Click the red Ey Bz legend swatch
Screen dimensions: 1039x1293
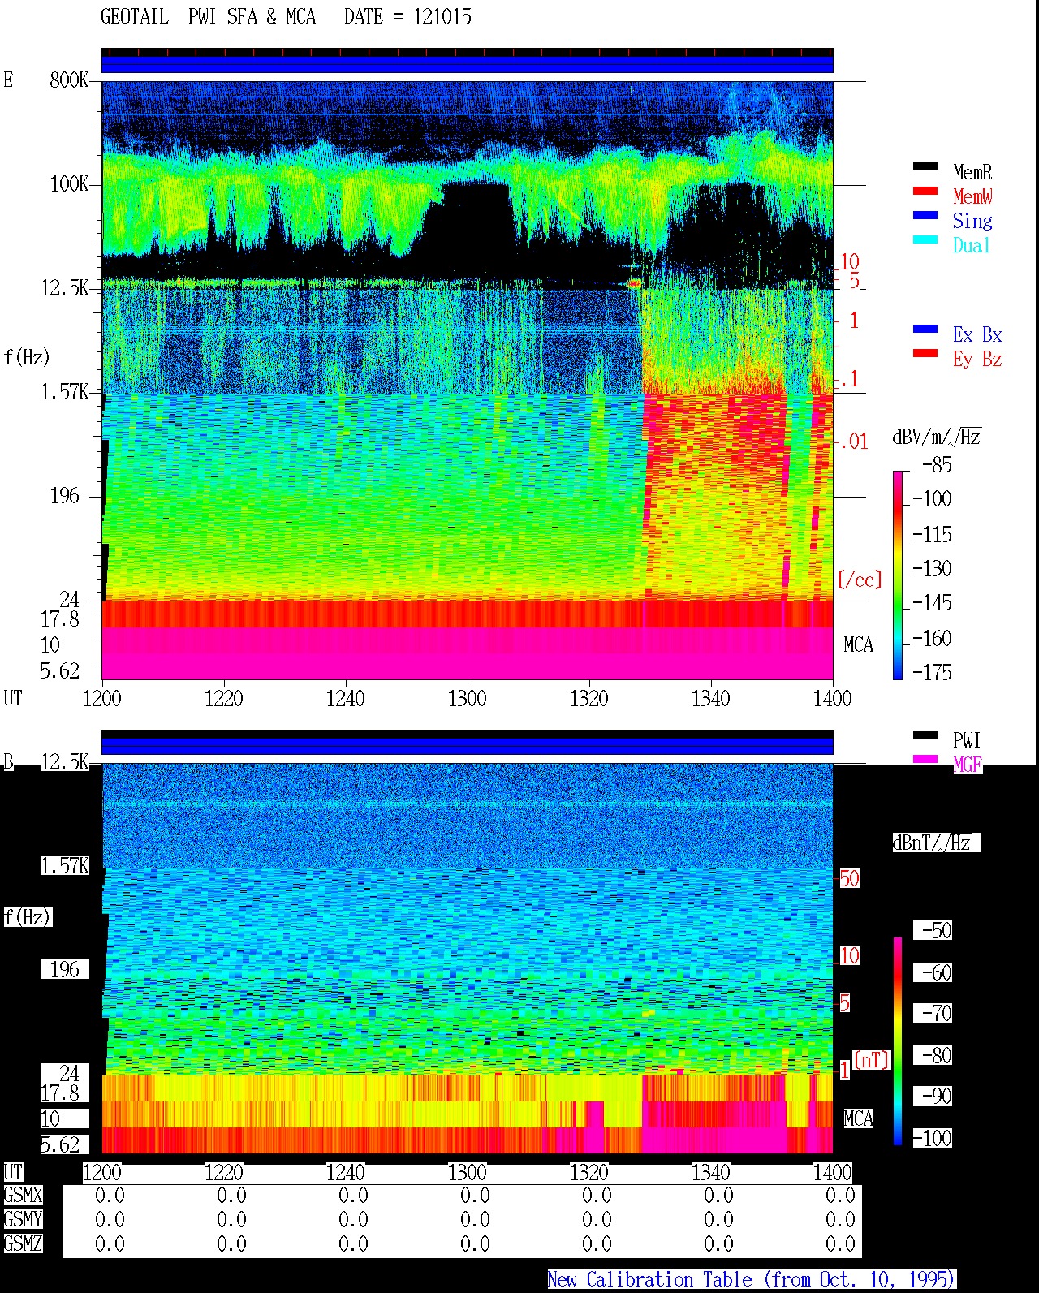(925, 353)
